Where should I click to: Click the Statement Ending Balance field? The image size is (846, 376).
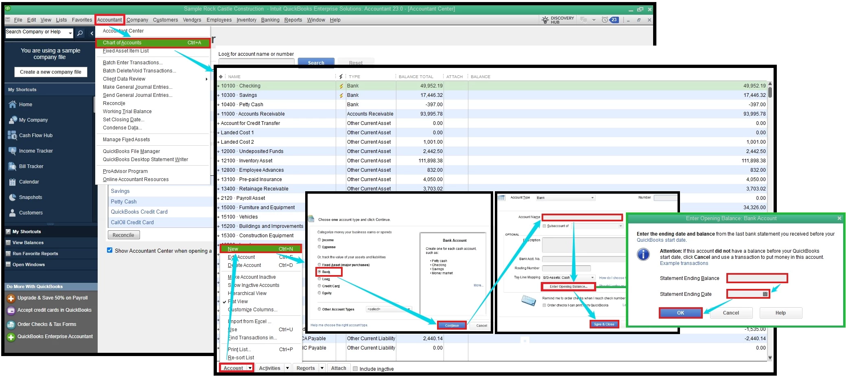757,278
